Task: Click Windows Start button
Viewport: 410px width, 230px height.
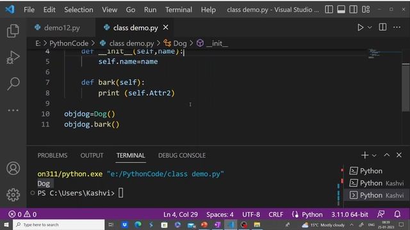Action: [6, 224]
